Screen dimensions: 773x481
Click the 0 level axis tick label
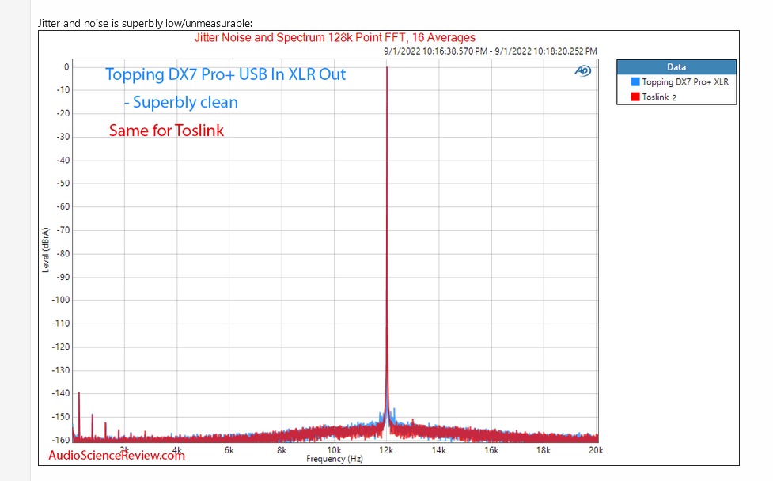tap(66, 67)
